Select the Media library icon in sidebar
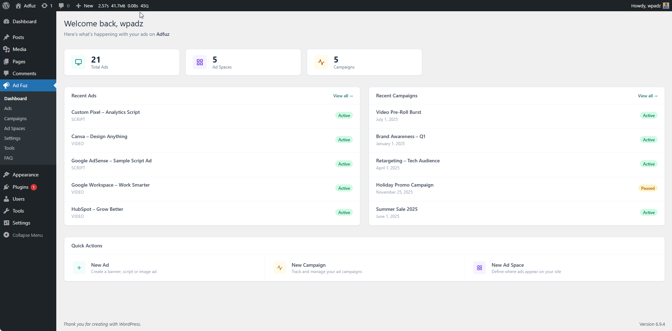672x331 pixels. 6,49
